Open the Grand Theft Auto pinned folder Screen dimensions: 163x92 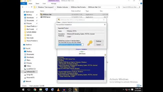click(x=31, y=26)
